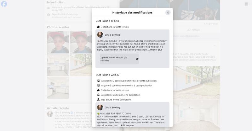Expand AVAILABLE FOR RENT post with Afficher plus
252x131 pixels.
(127, 125)
